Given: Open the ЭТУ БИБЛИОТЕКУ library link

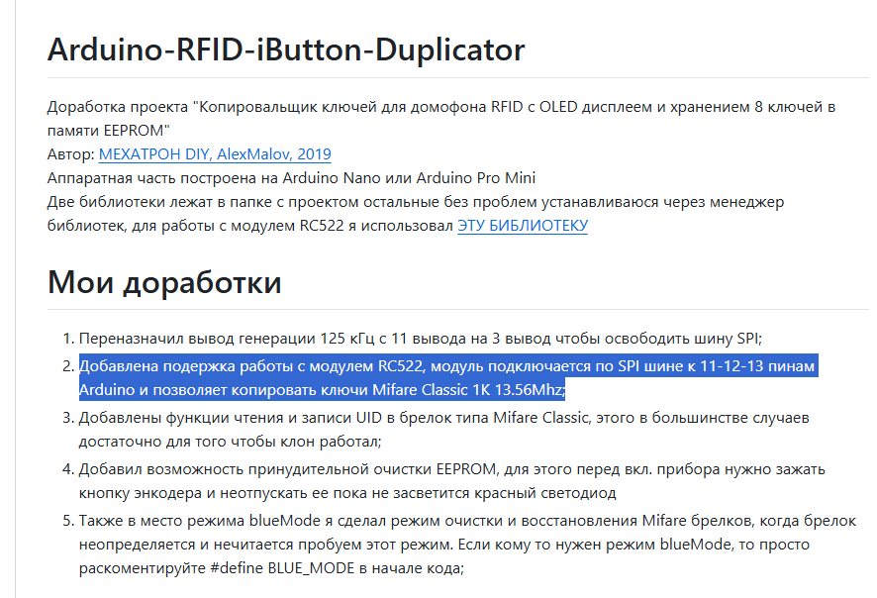Looking at the screenshot, I should [523, 226].
